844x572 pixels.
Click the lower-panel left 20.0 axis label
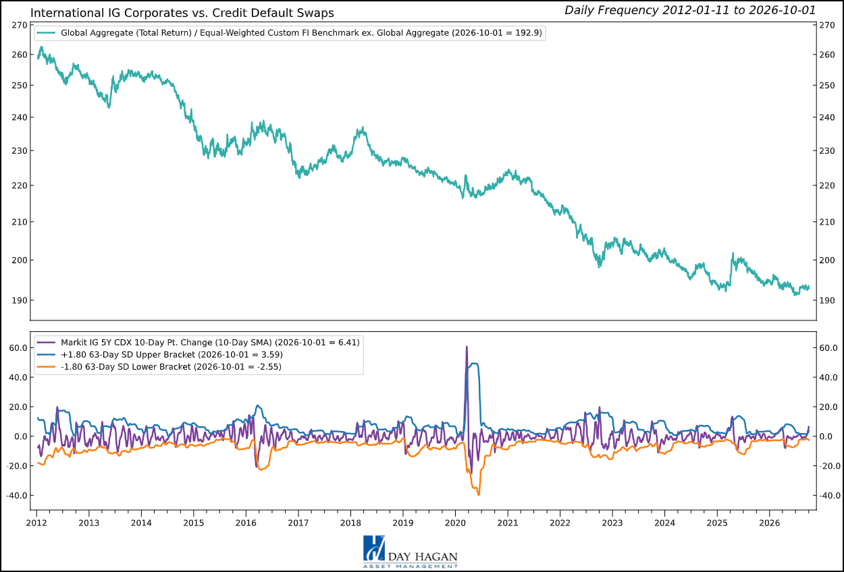17,407
